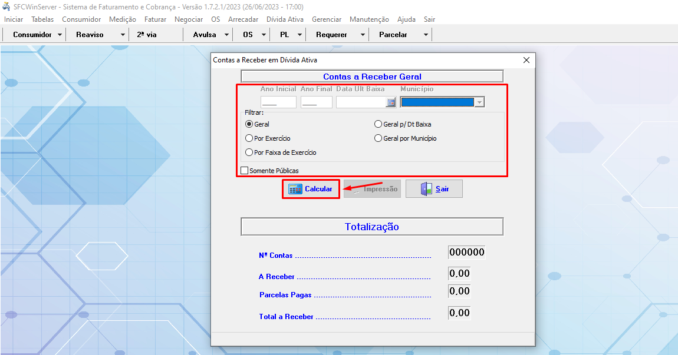Close the Contas a Receber dialog
Viewport: 678px width, 355px height.
point(526,60)
